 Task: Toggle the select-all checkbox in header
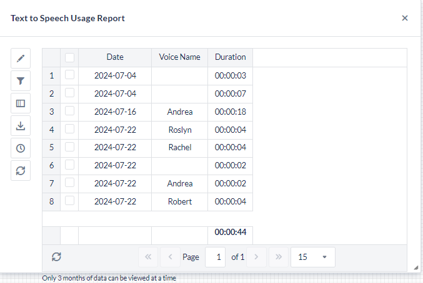click(69, 57)
